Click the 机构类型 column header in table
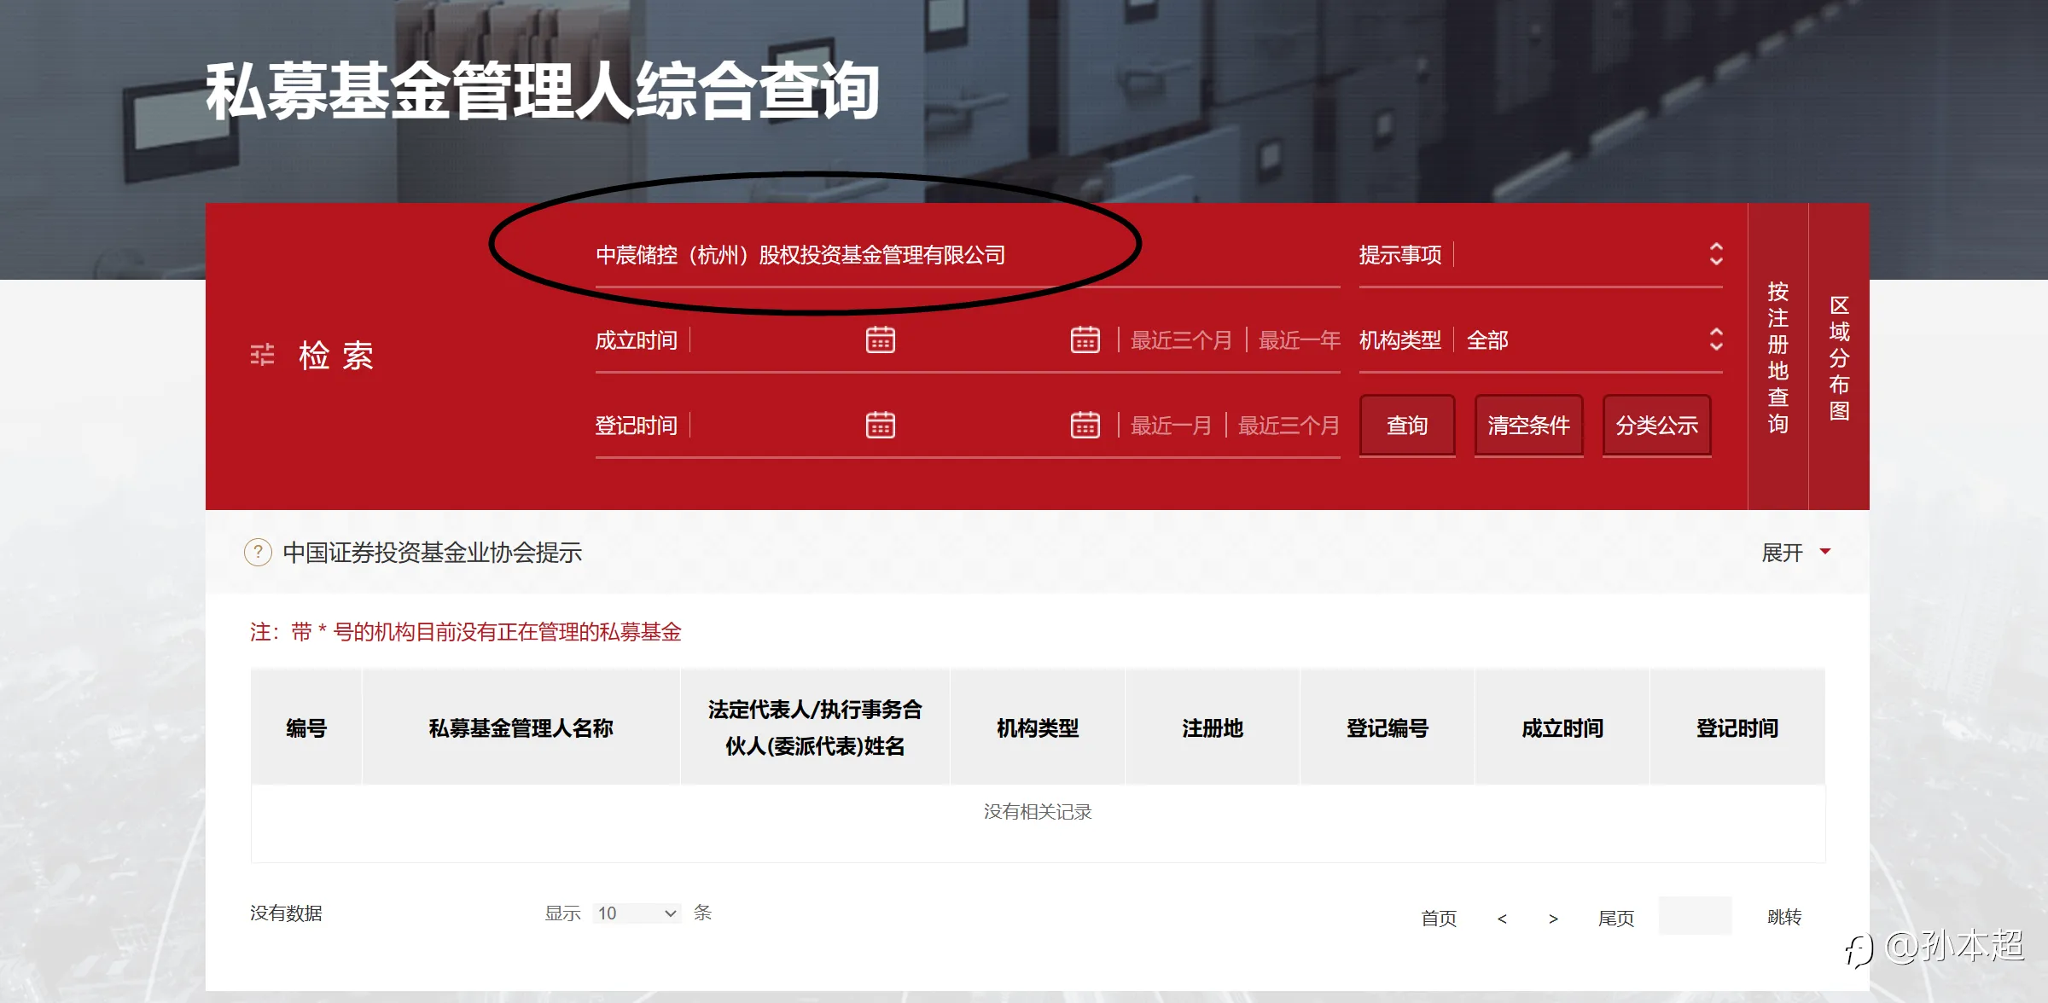Screen dimensions: 2048x1003 [x=1038, y=728]
